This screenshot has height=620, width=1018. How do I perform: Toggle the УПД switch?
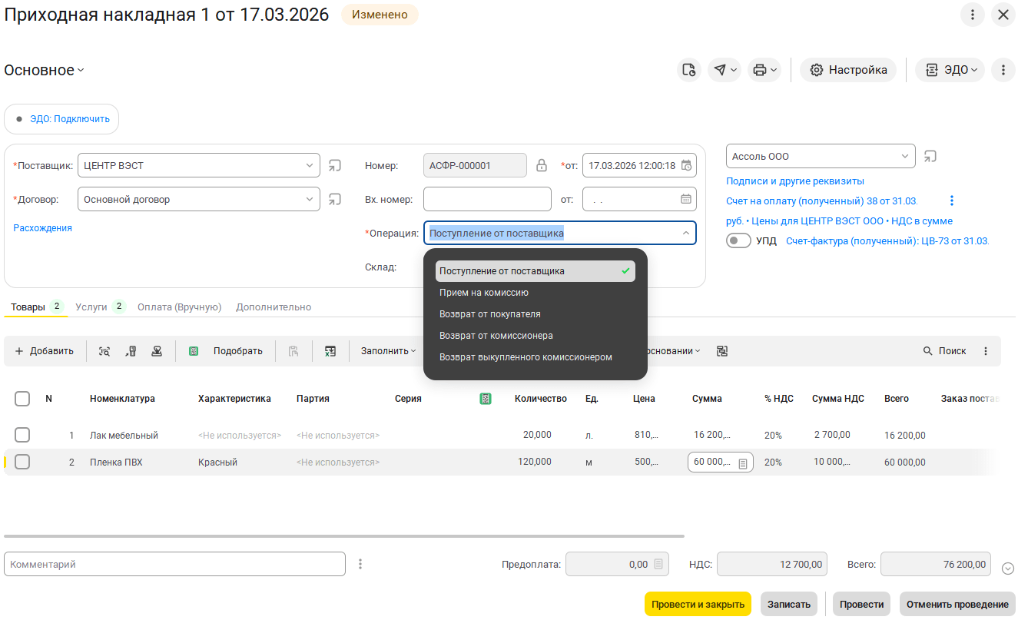[x=739, y=240]
